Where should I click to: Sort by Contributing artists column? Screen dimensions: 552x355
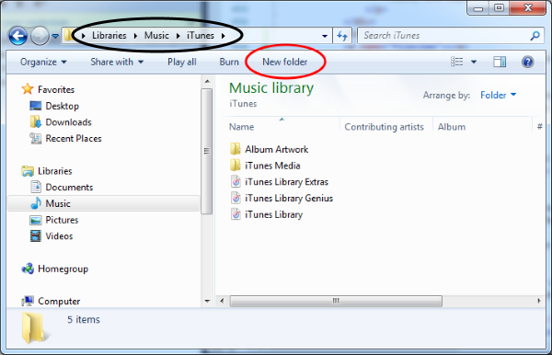384,127
